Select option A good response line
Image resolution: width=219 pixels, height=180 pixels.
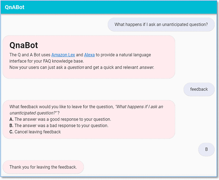60,119
